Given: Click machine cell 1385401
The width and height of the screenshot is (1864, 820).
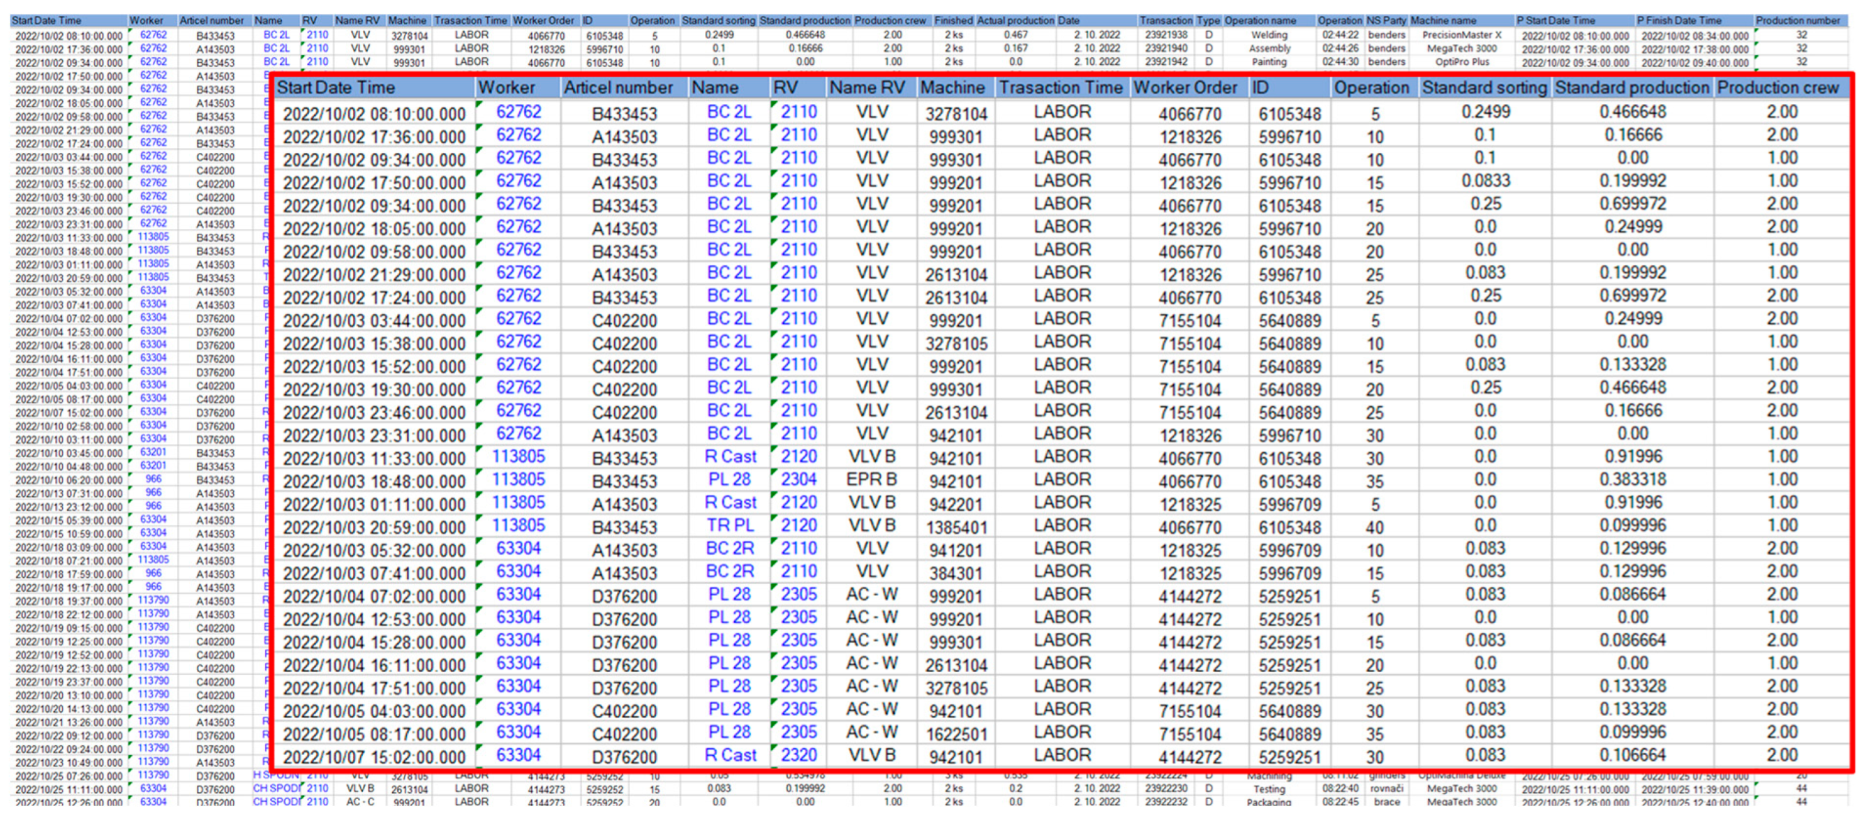Looking at the screenshot, I should (x=955, y=527).
